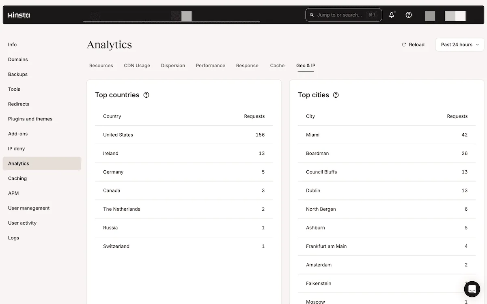The width and height of the screenshot is (487, 304).
Task: Open the chat support bubble
Action: click(472, 289)
